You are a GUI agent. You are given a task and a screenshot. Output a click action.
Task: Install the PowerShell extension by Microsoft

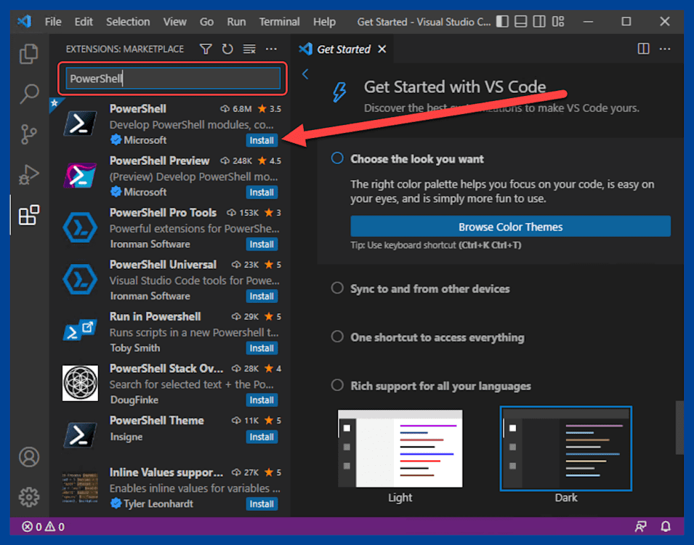[x=262, y=140]
